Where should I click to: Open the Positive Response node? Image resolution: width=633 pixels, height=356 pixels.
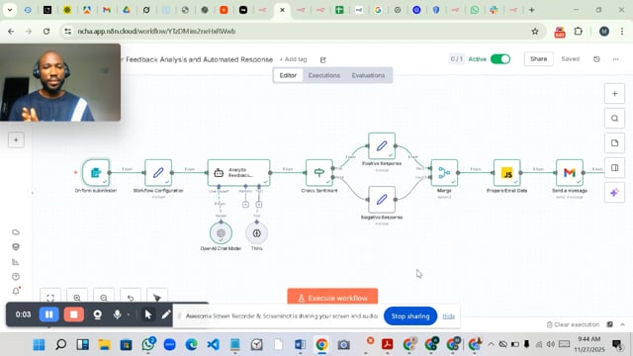[x=382, y=145]
